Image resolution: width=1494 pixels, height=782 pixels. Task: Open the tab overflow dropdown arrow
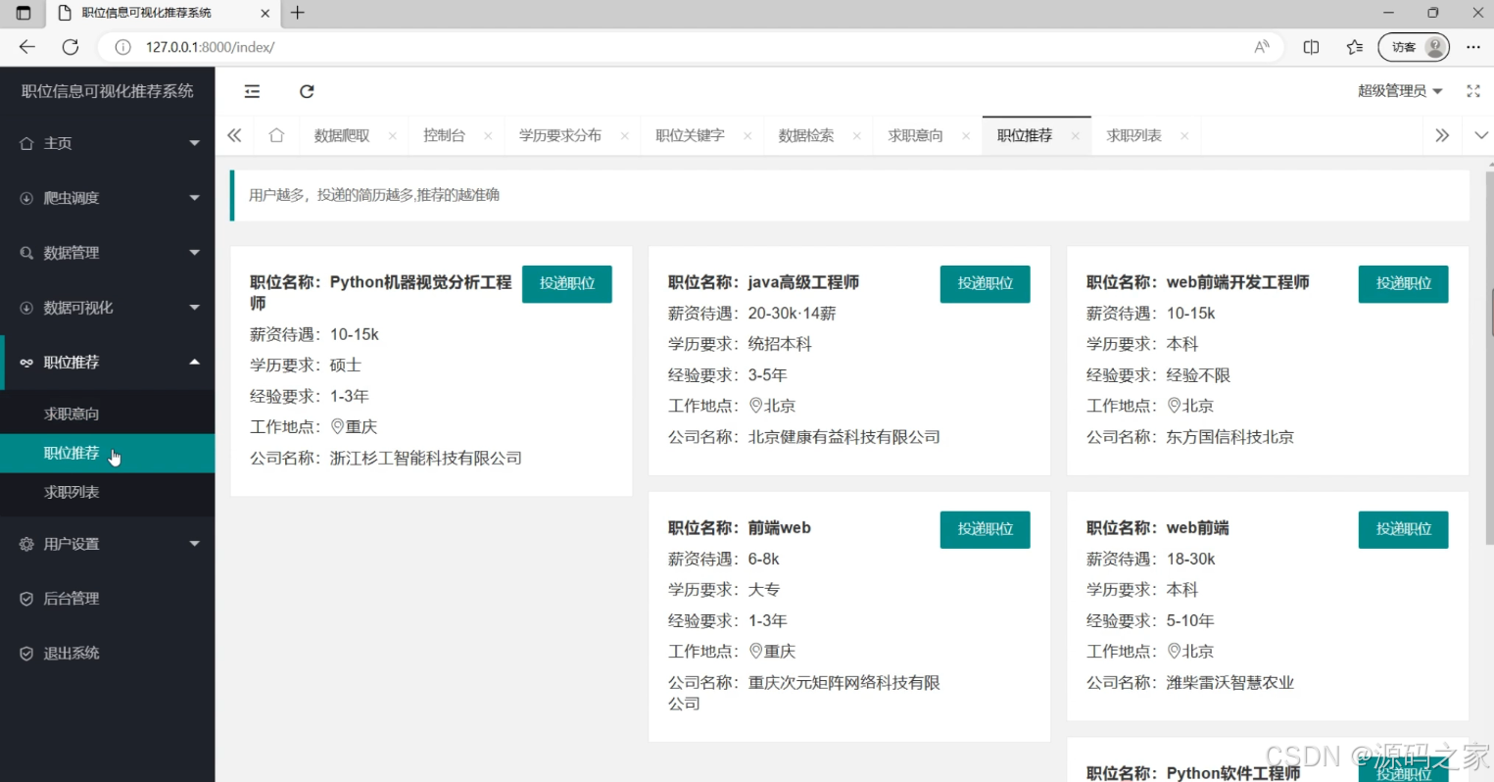click(1480, 135)
